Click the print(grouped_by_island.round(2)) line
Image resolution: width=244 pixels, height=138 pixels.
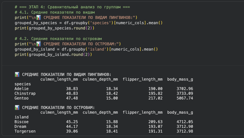[x=53, y=54]
